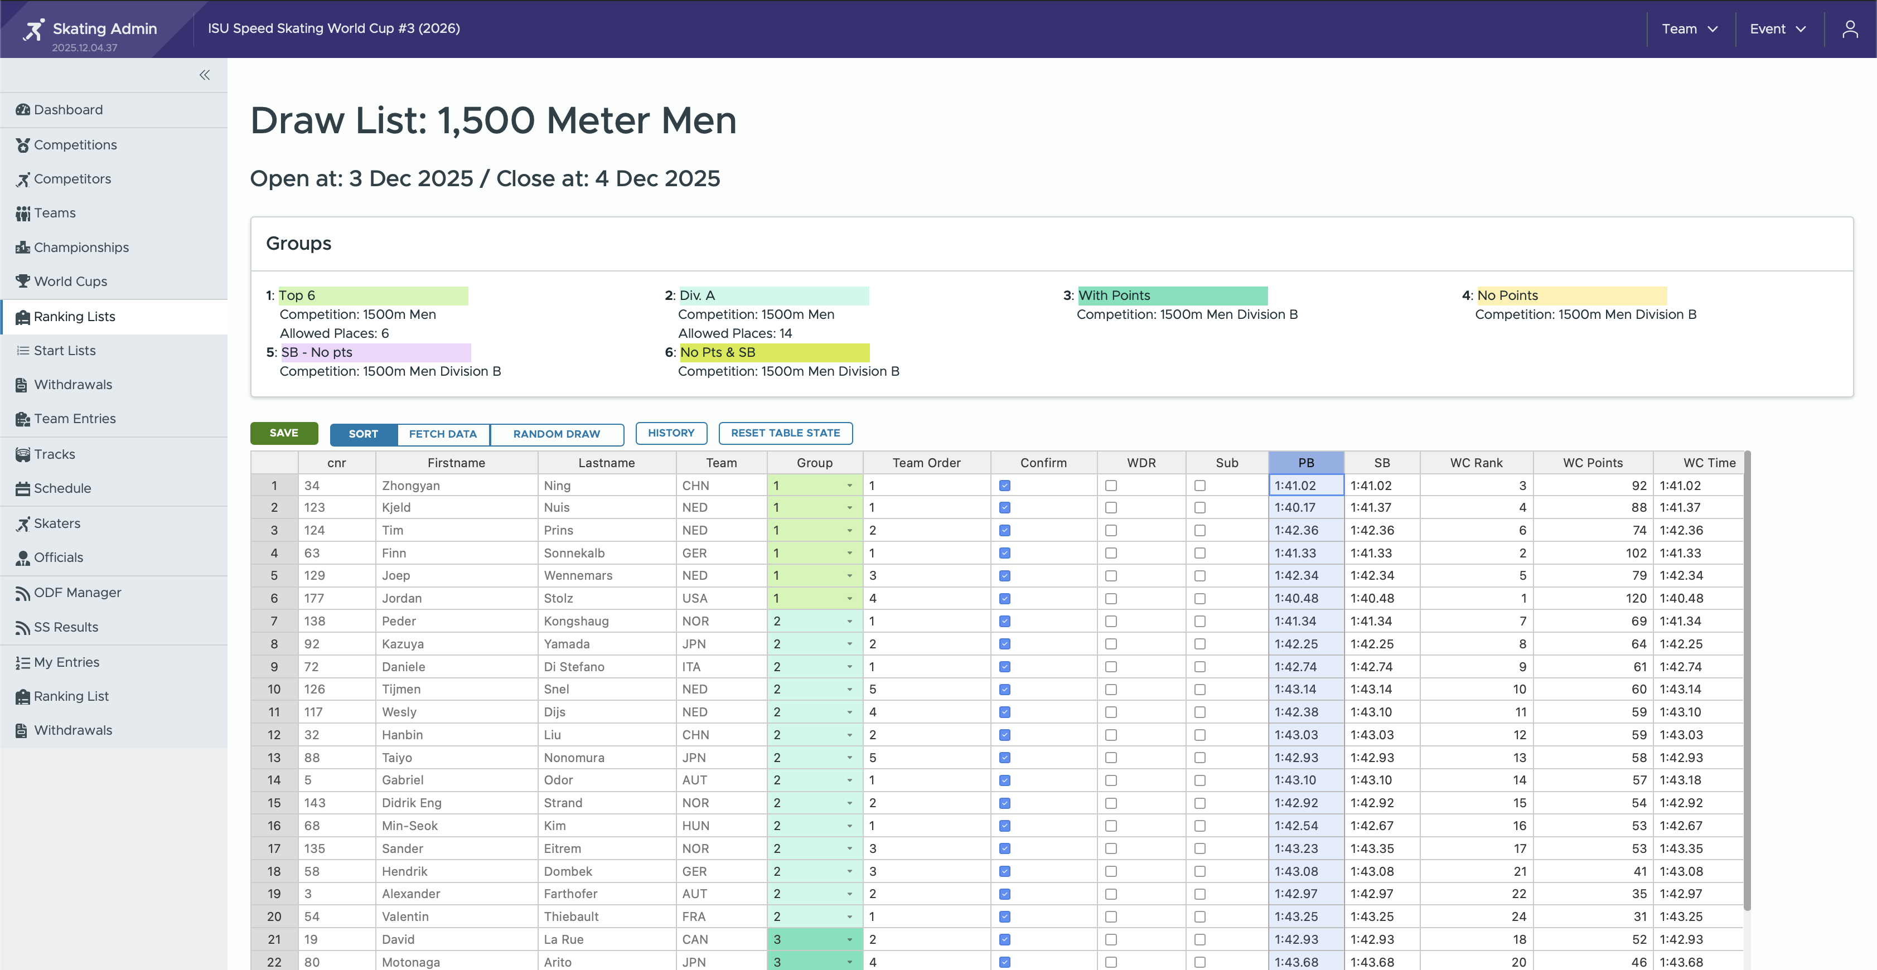Open the Team menu
Image resolution: width=1877 pixels, height=970 pixels.
click(1690, 28)
